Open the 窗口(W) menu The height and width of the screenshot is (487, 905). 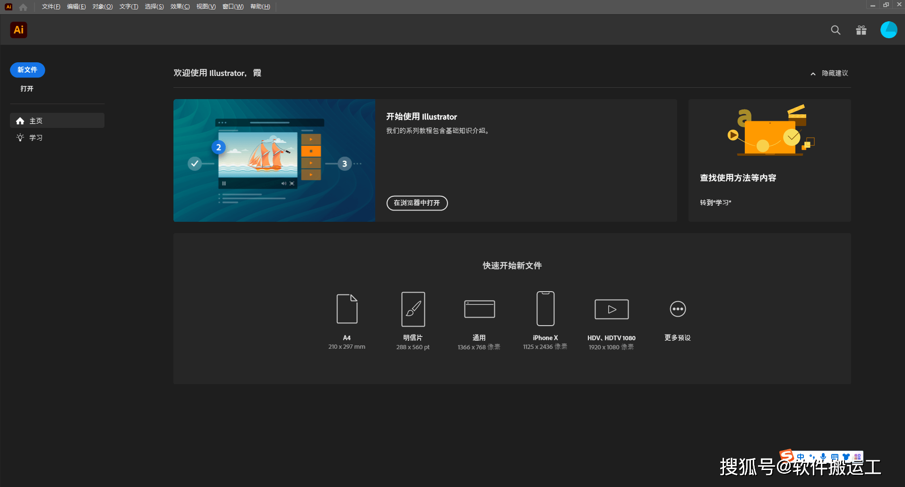233,7
